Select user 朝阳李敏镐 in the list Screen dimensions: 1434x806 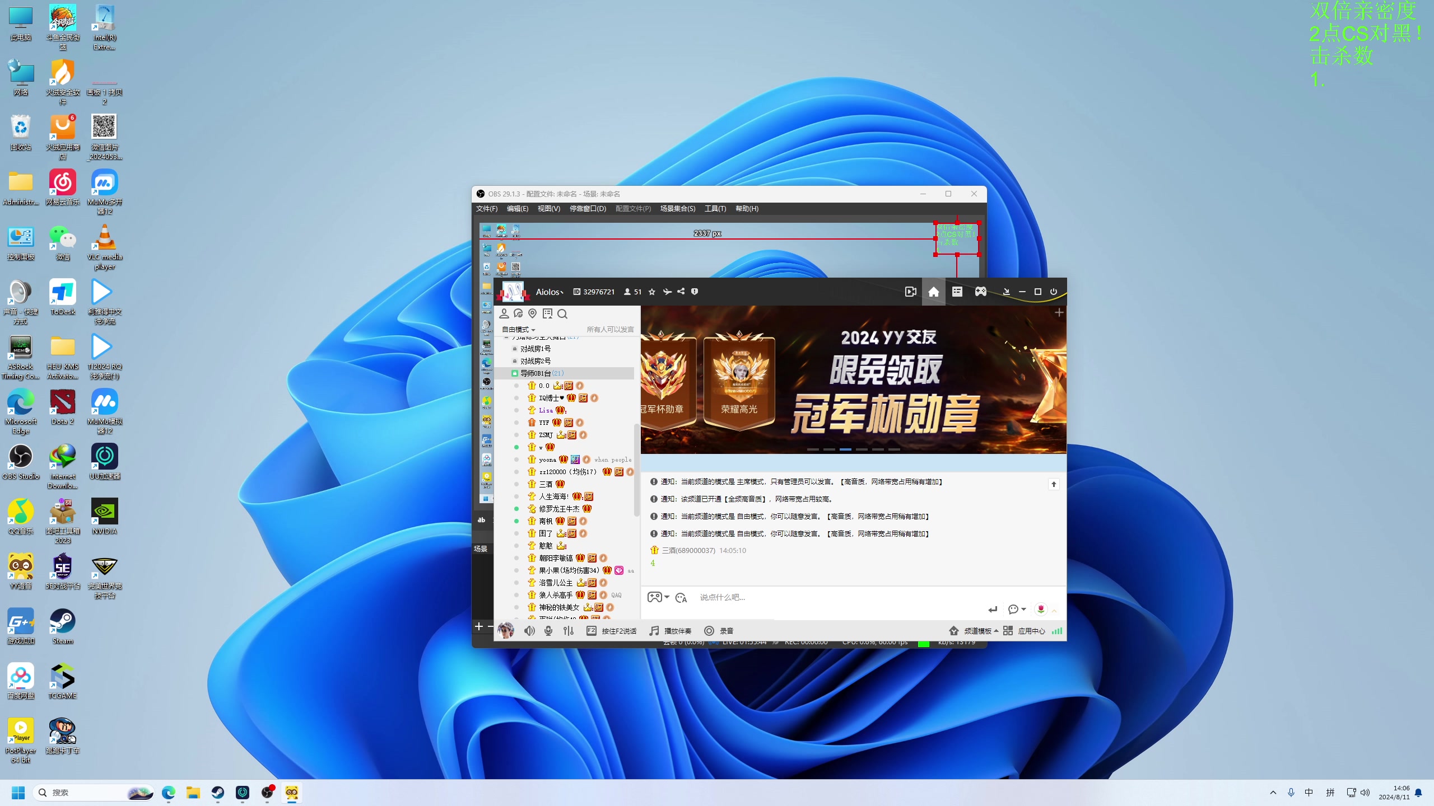tap(556, 558)
